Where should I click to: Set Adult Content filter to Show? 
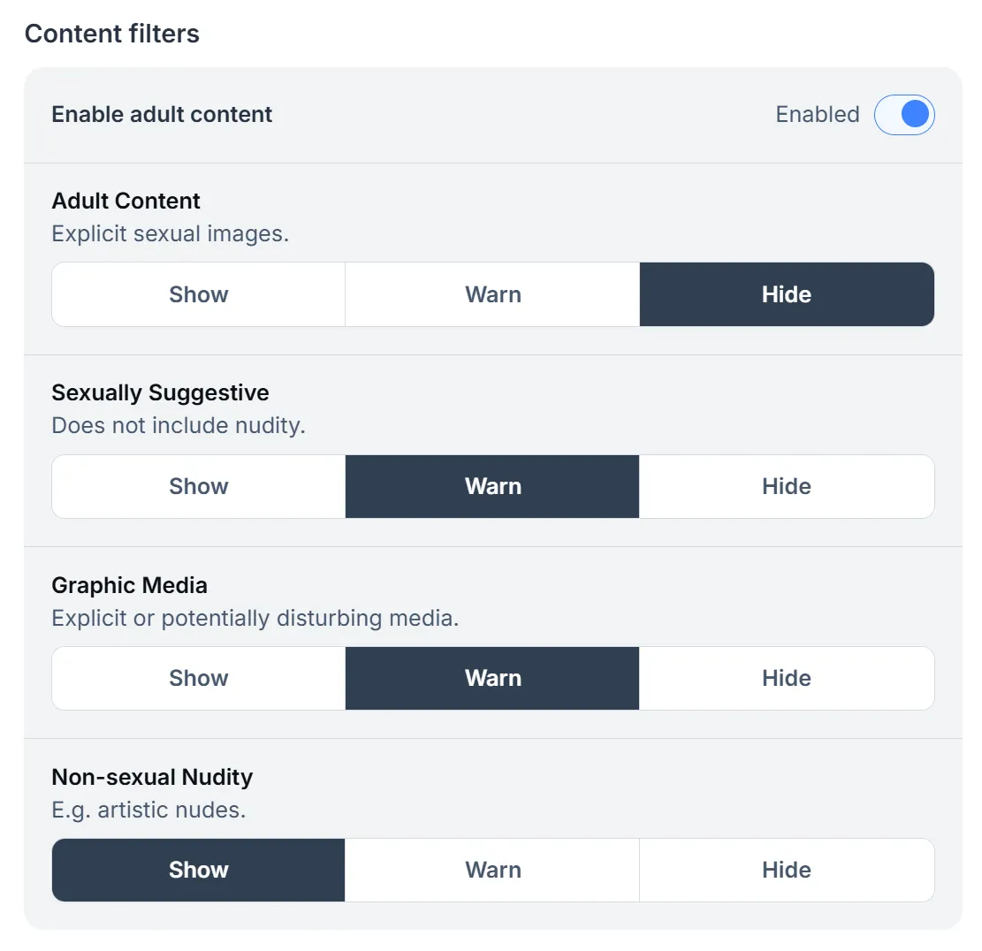coord(198,294)
